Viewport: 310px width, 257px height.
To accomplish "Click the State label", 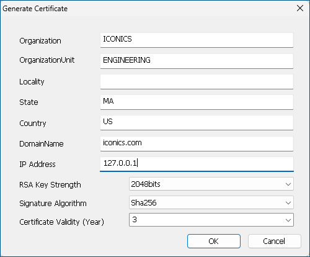I will pos(29,102).
